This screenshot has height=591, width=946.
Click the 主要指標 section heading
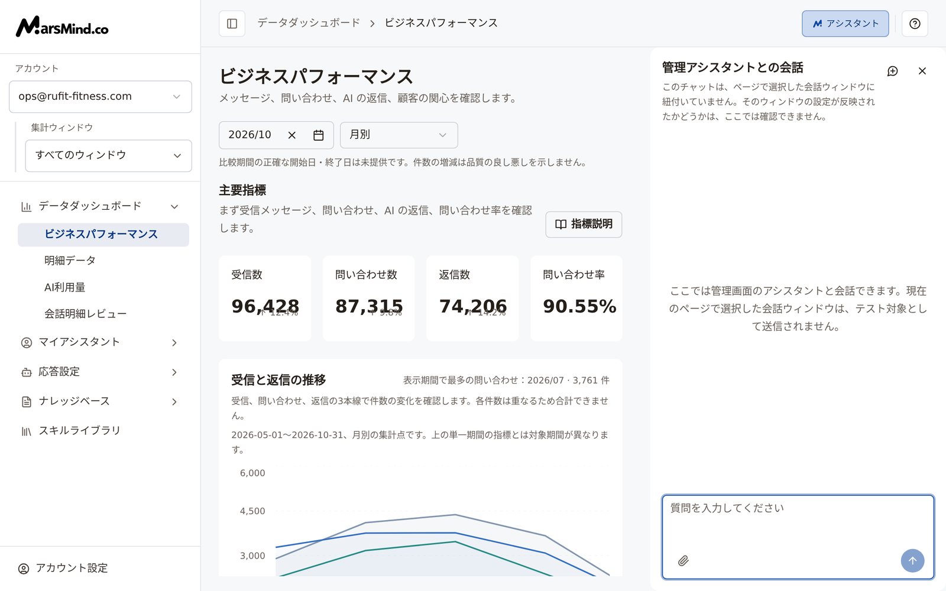click(242, 190)
